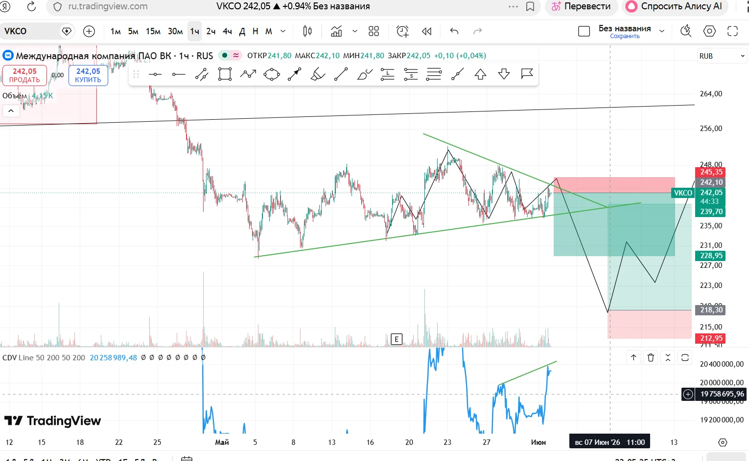Click the Перевести translate button
This screenshot has height=461, width=749.
(x=581, y=6)
